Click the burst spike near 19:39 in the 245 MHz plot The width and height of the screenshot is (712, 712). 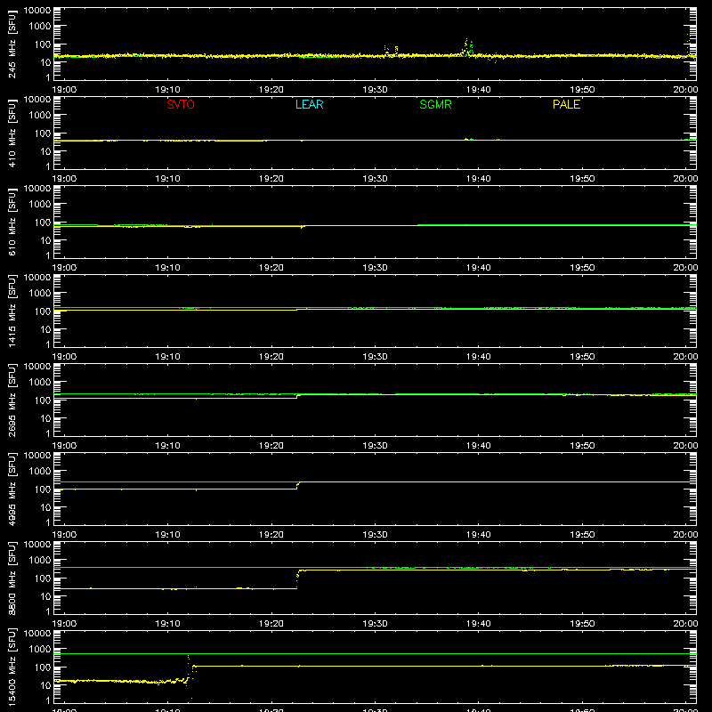point(468,48)
